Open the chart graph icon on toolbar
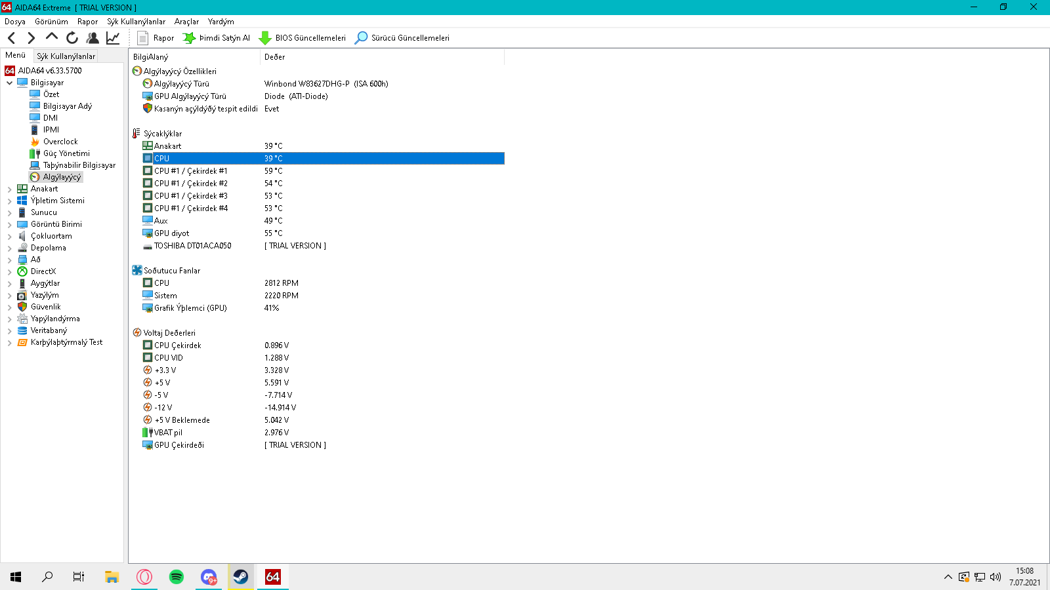Screen dimensions: 1050x590 (113, 37)
